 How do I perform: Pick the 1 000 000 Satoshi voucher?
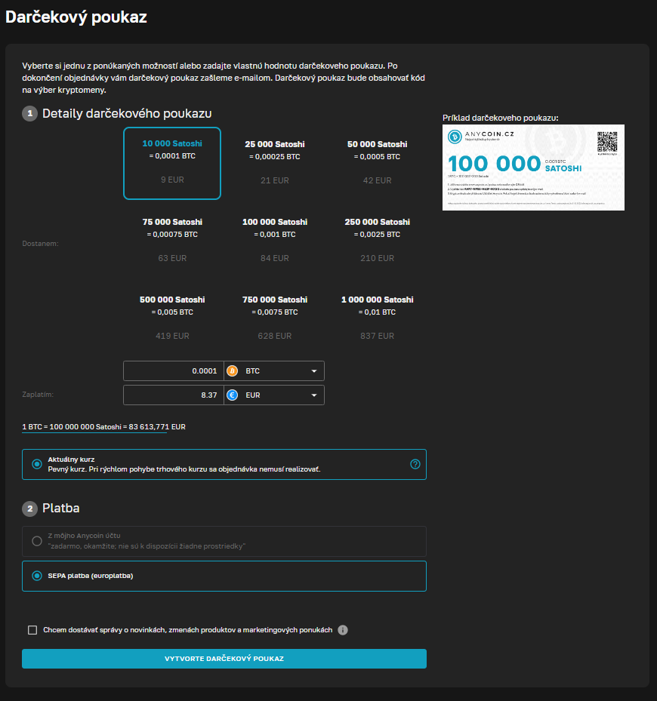tap(378, 318)
